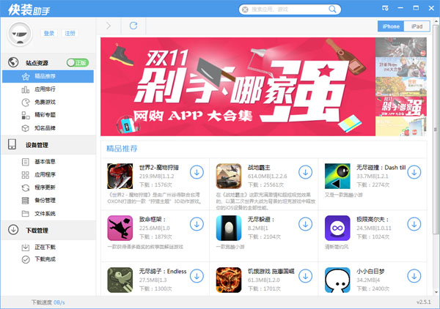This screenshot has height=309, width=440.
Task: Open 基本信息 device info
Action: click(45, 162)
